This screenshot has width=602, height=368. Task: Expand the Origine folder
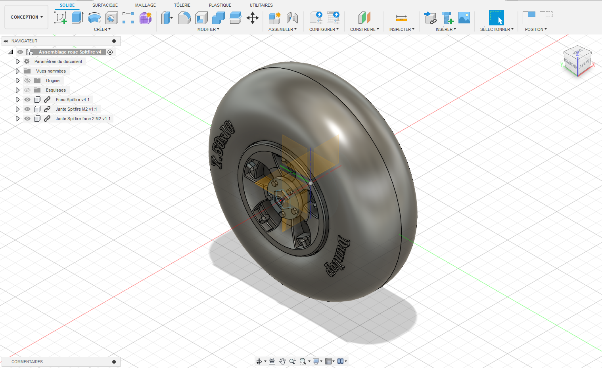[17, 80]
